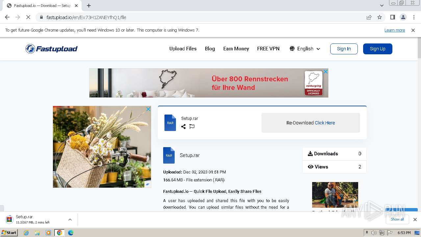Click the ad choices icon on flower ad

click(148, 185)
